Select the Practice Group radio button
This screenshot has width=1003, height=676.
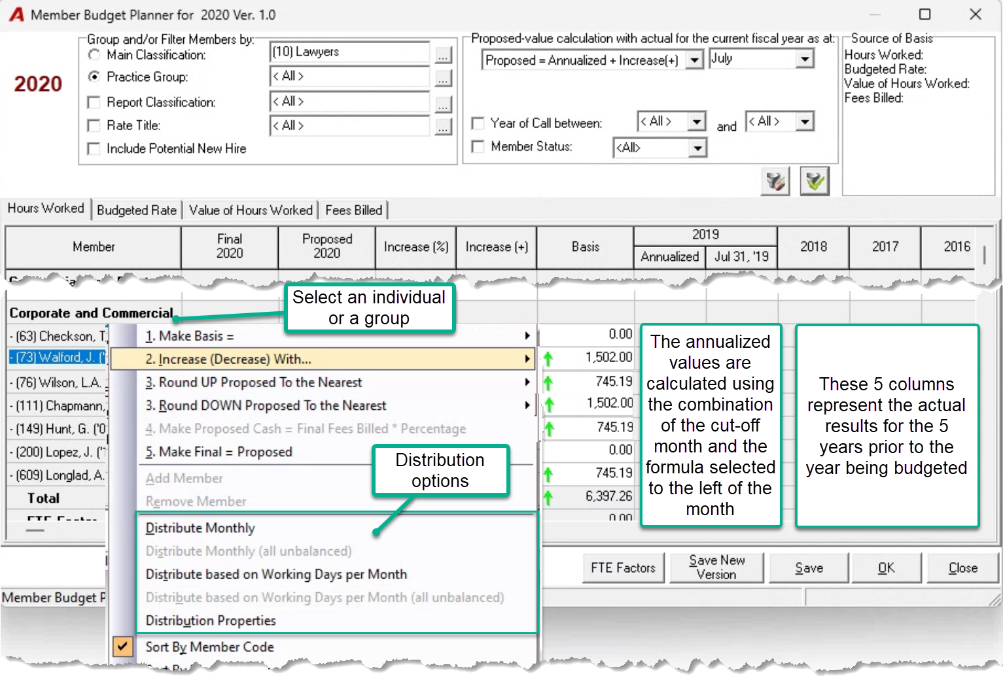(x=94, y=76)
